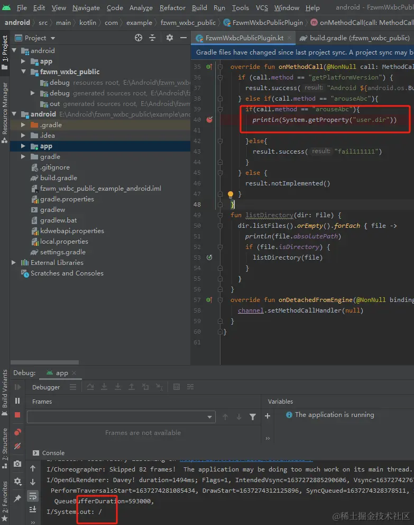Screen dimensions: 414x525
Task: Click the console Up the Stack Trace arrow
Action: click(33, 468)
